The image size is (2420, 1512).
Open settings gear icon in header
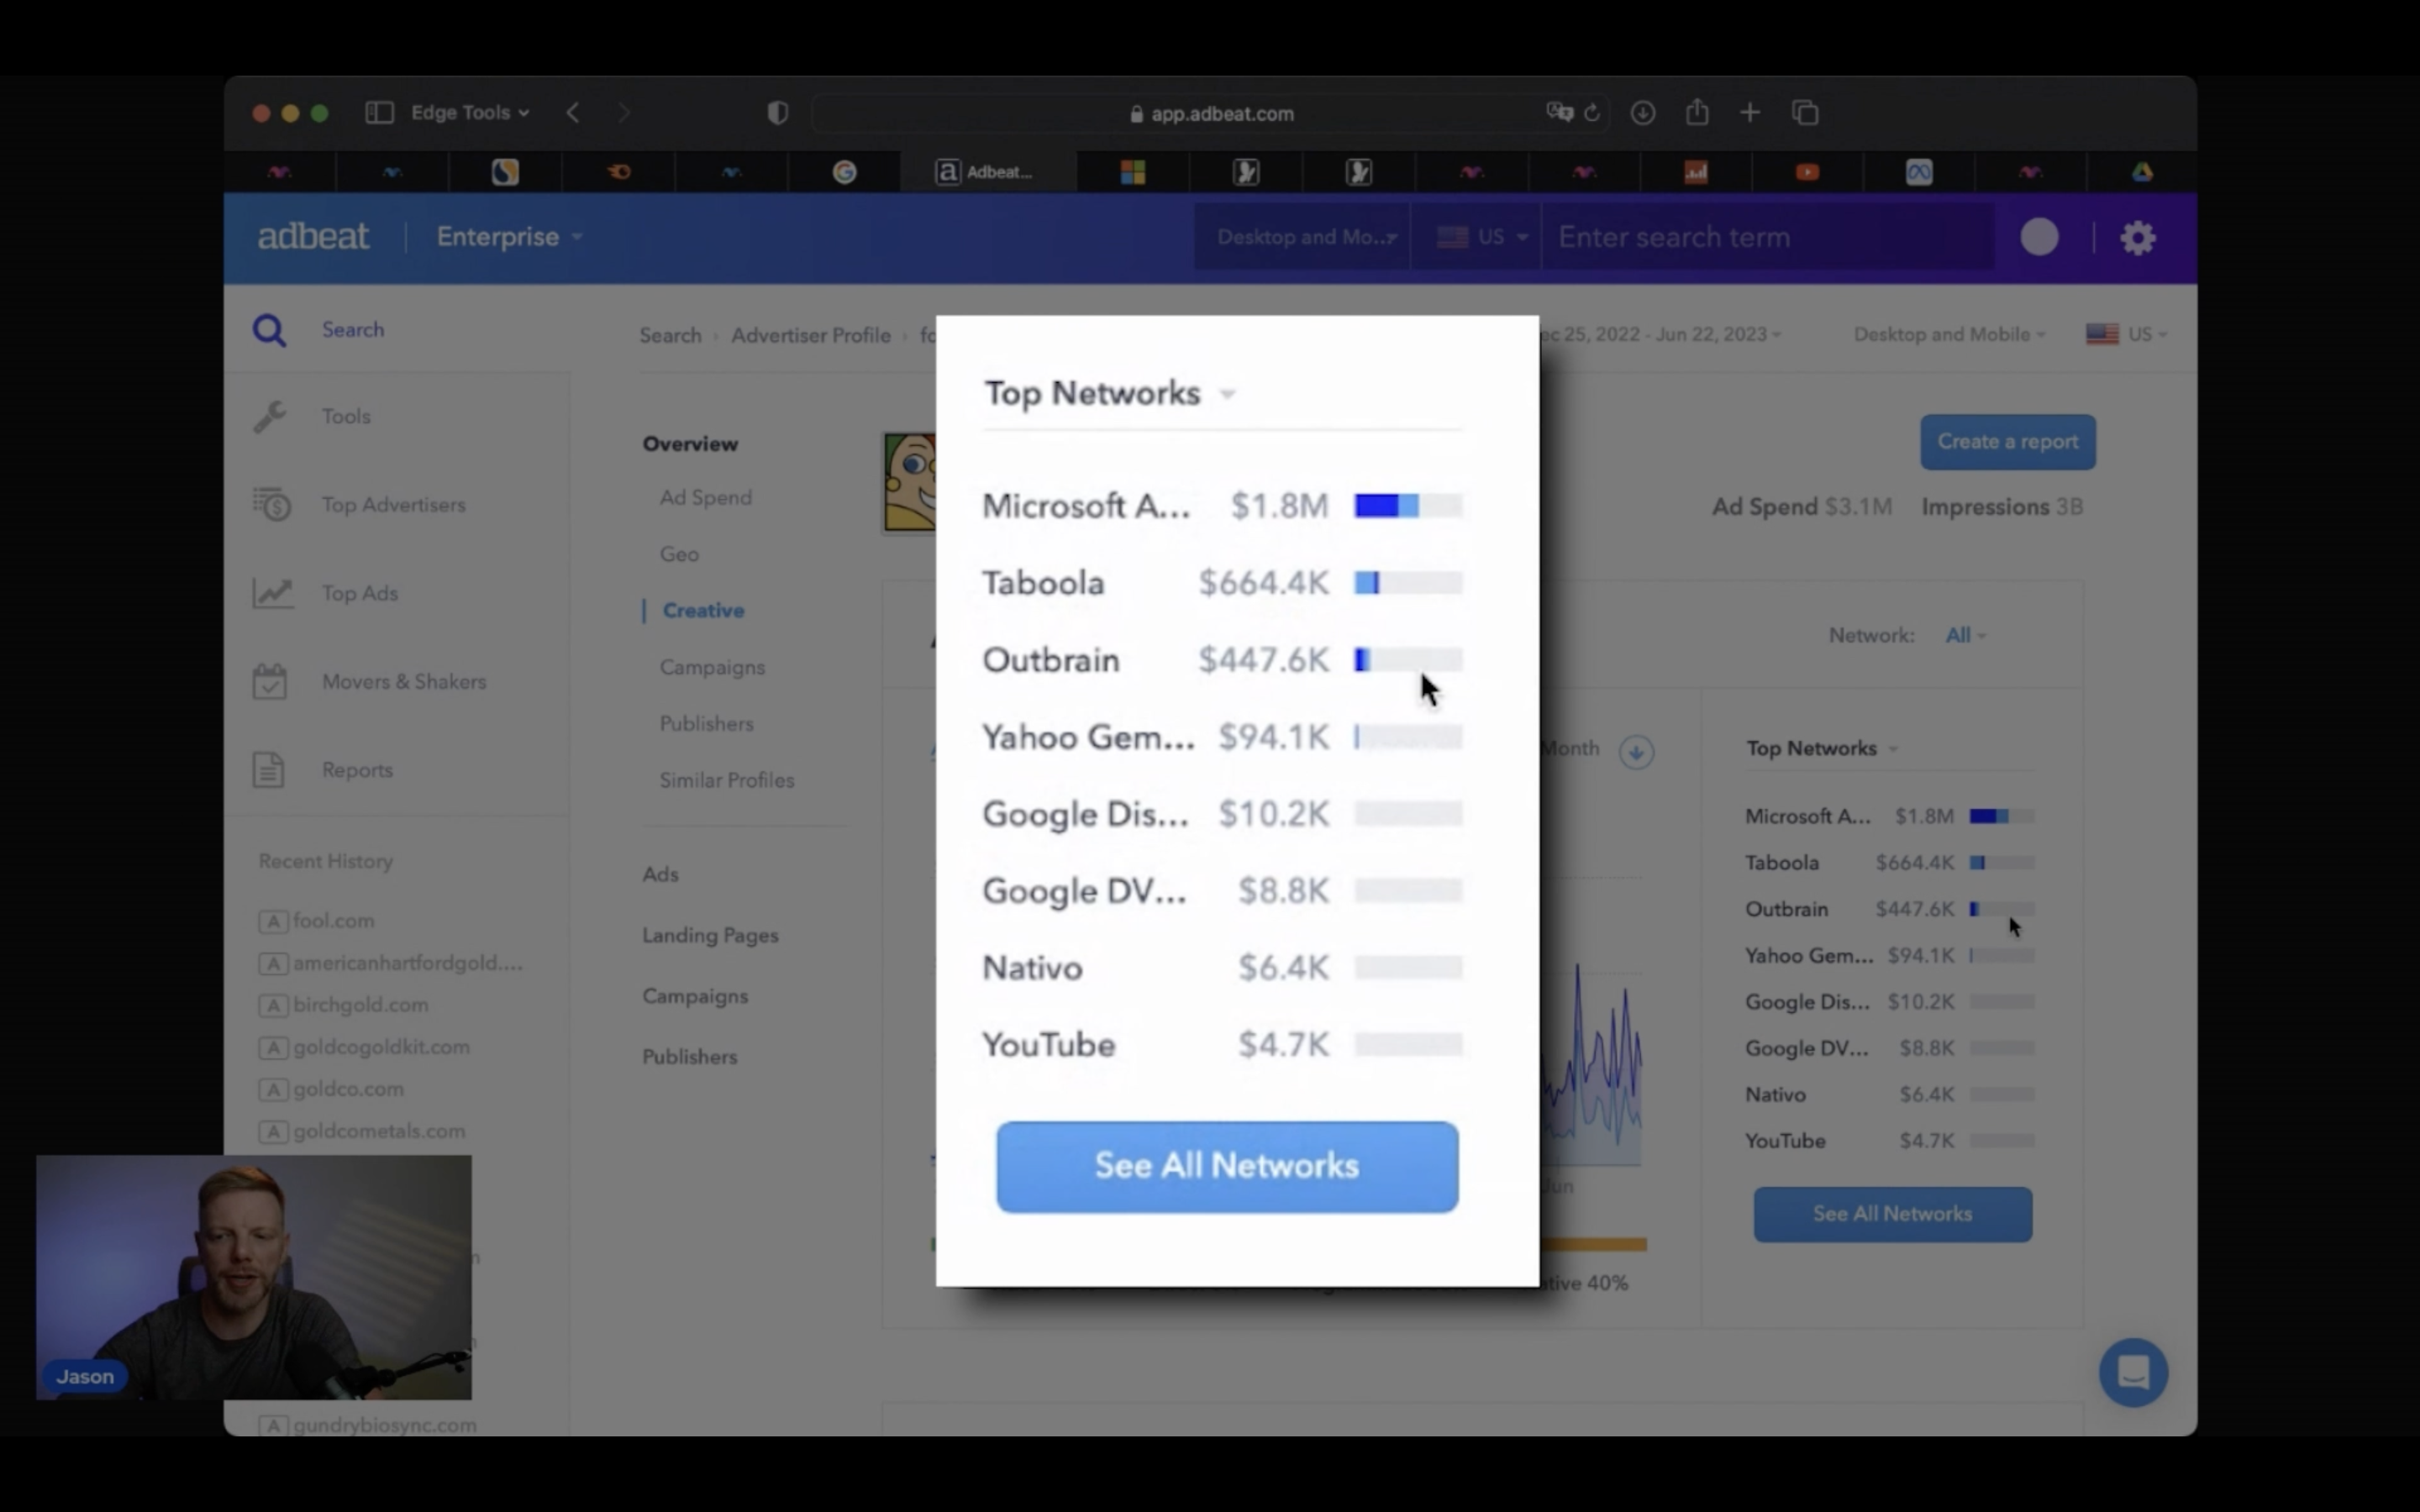coord(2137,238)
